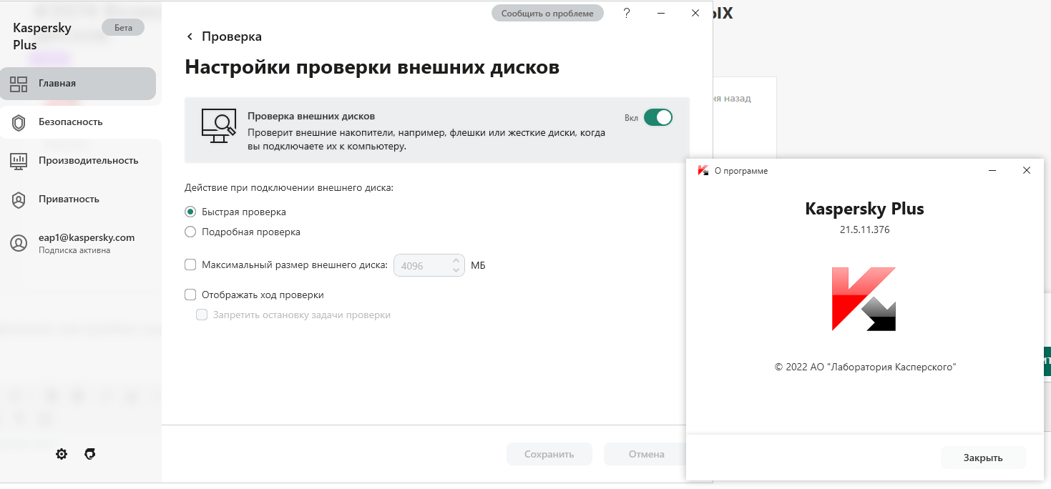Select the Быстрая проверка radio option
Image resolution: width=1051 pixels, height=489 pixels.
(x=190, y=212)
